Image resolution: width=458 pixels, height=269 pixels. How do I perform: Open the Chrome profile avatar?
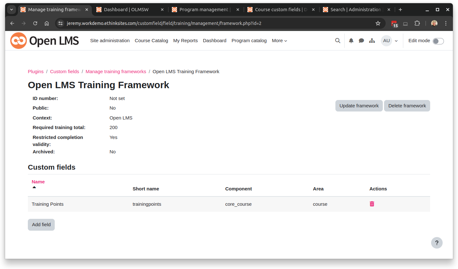coord(434,23)
